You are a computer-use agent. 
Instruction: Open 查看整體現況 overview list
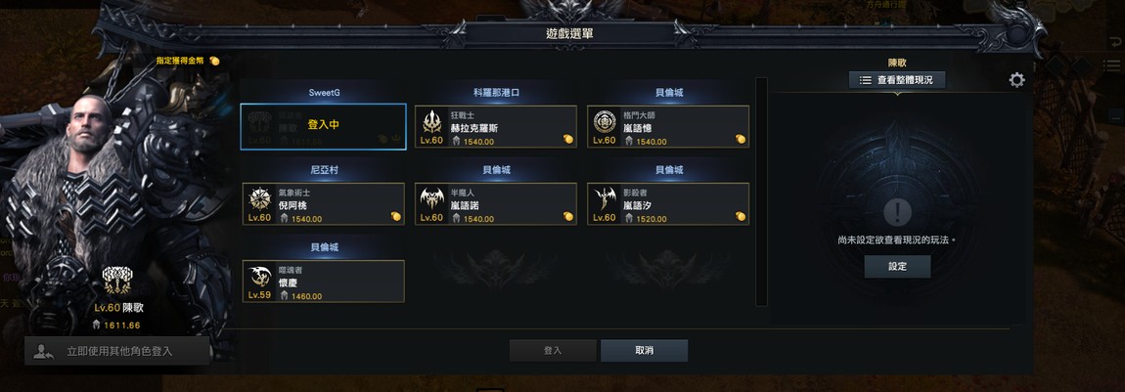(x=897, y=80)
